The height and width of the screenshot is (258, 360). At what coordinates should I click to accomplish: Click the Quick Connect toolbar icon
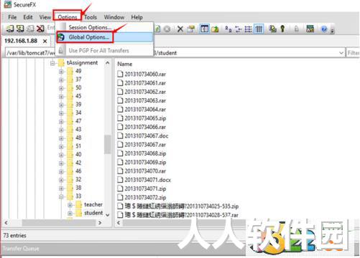tap(20, 29)
